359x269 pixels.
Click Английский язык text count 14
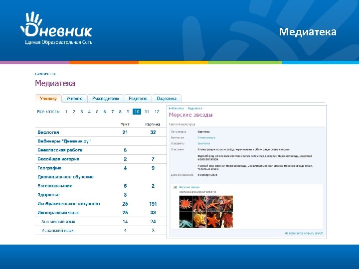125,221
